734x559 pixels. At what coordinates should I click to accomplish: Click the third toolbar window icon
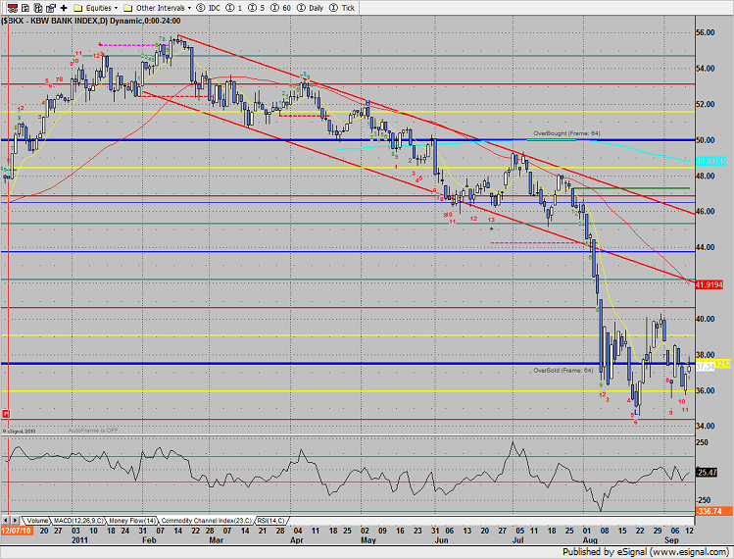point(38,8)
